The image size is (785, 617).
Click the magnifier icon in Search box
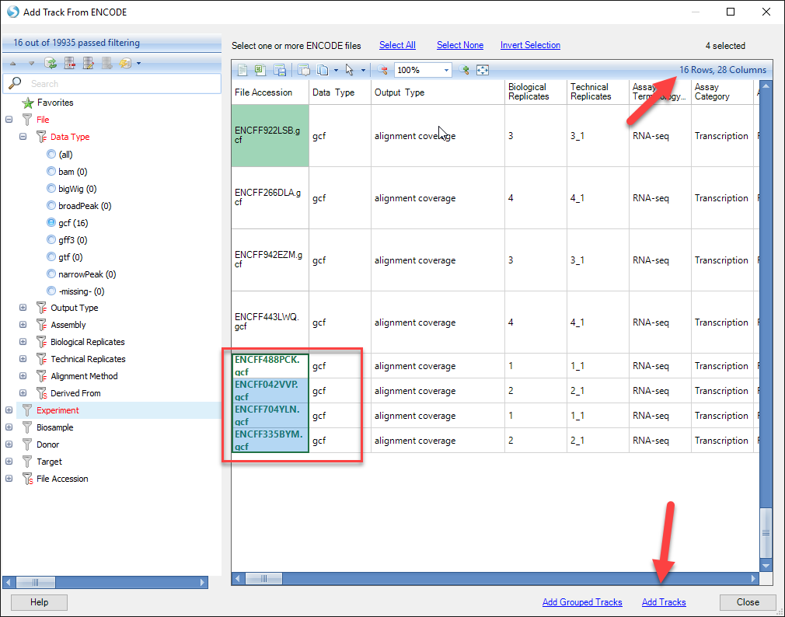[15, 83]
